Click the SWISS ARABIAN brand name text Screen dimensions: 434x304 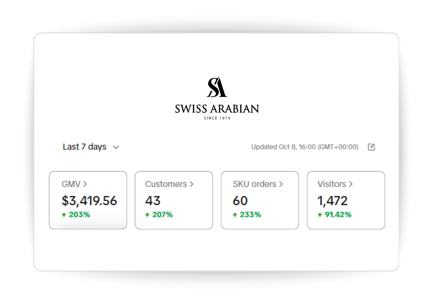217,109
